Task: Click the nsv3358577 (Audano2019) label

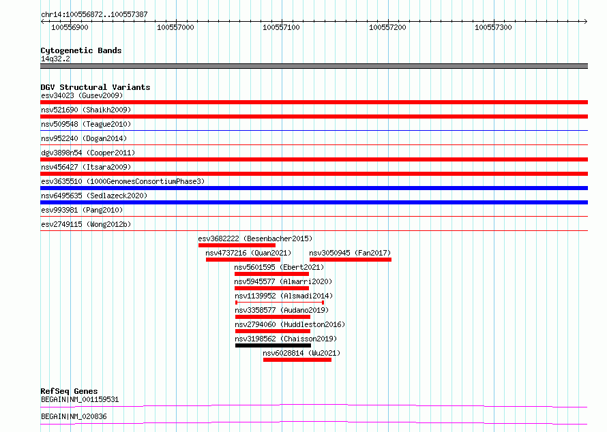Action: click(282, 310)
